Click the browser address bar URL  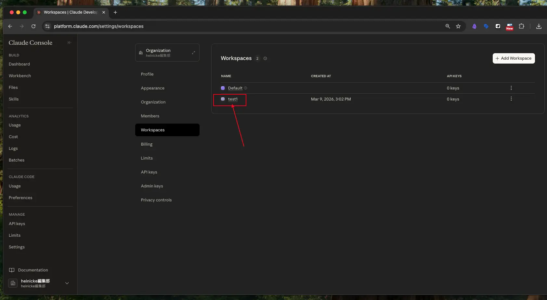(98, 26)
